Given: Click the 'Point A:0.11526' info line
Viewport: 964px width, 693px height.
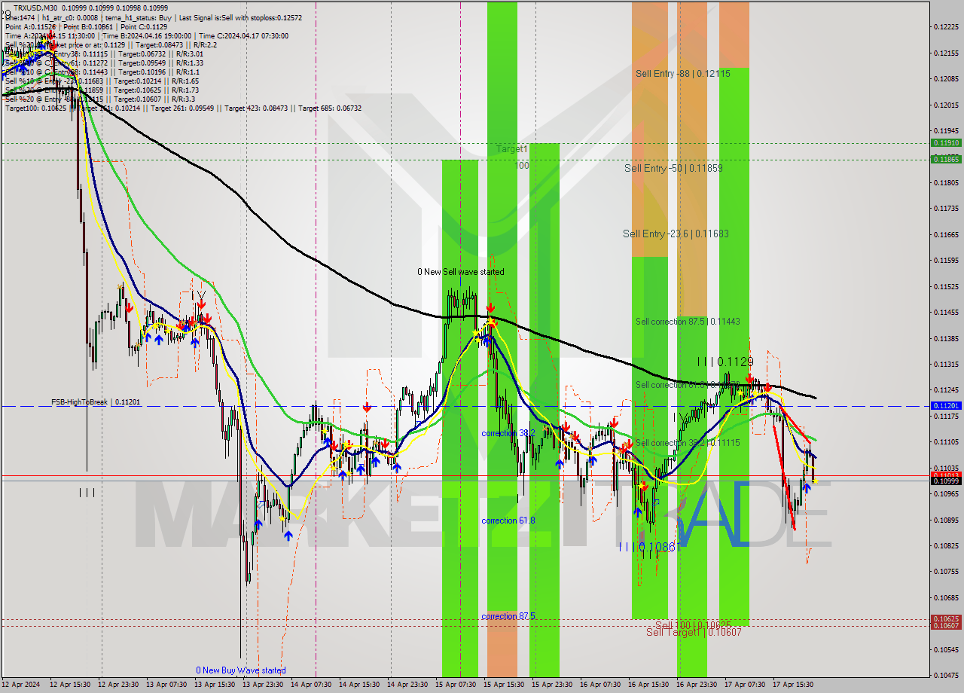Looking at the screenshot, I should click(30, 26).
